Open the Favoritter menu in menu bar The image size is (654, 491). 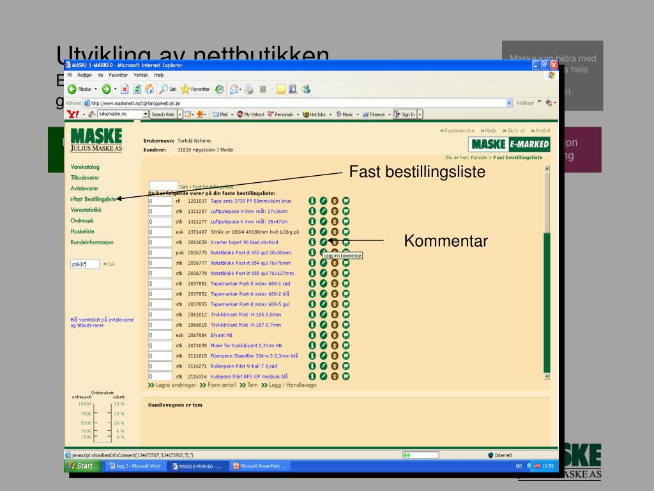click(118, 75)
